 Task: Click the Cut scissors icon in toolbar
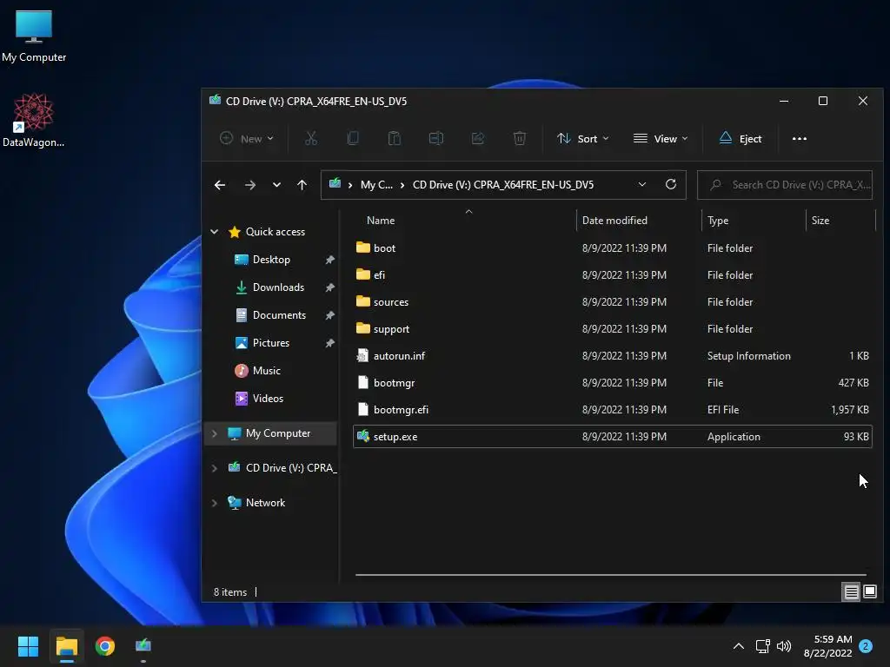[310, 138]
